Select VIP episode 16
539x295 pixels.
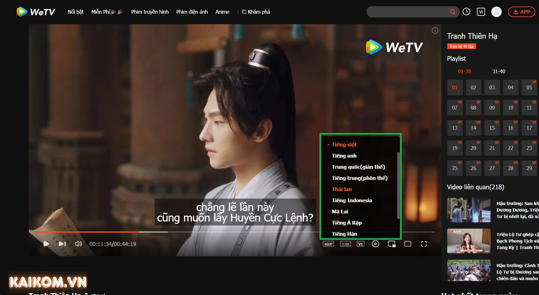(x=511, y=128)
